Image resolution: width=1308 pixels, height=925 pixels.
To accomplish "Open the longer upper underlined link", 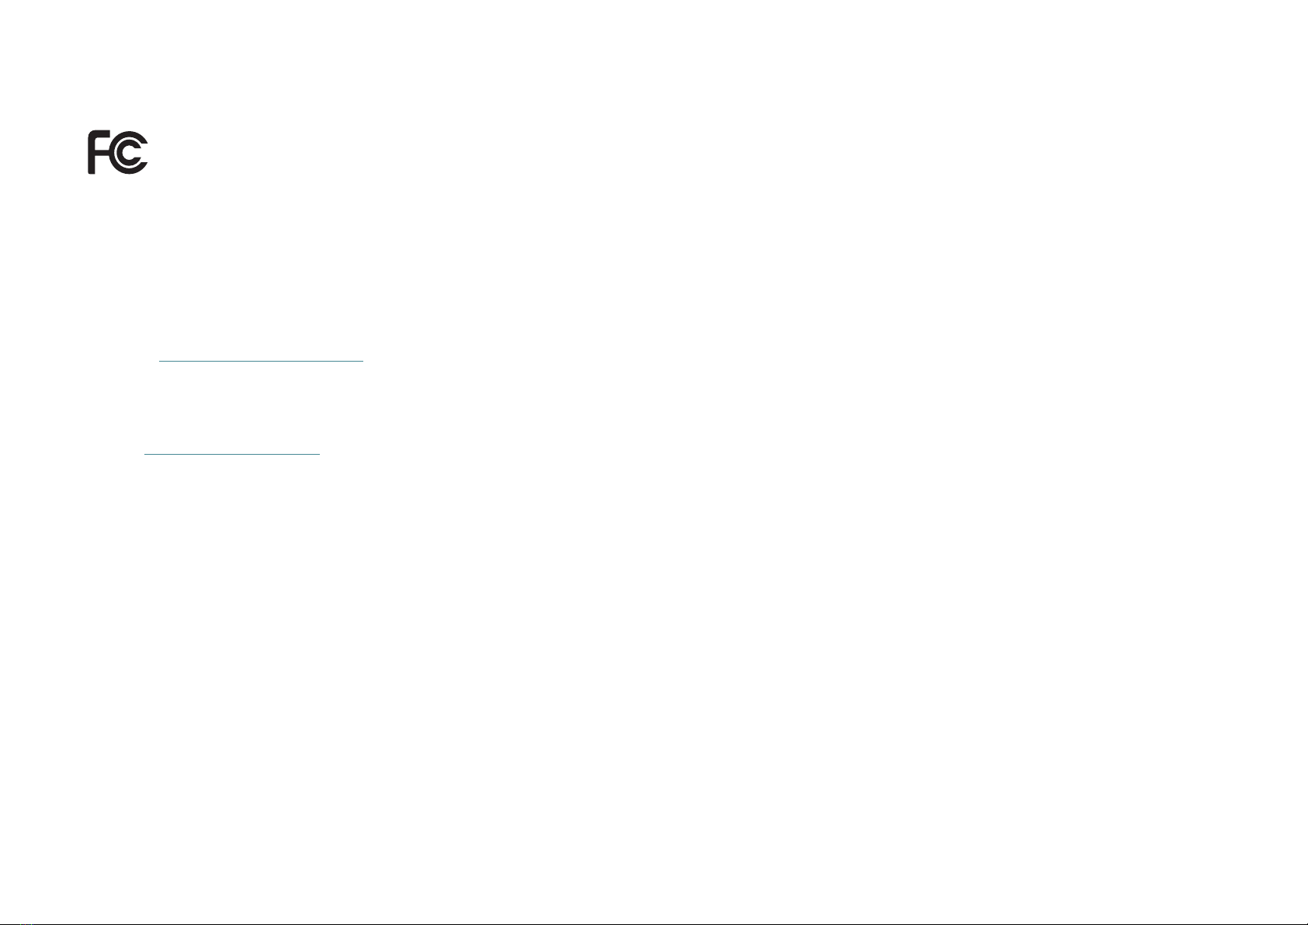I will click(x=261, y=360).
